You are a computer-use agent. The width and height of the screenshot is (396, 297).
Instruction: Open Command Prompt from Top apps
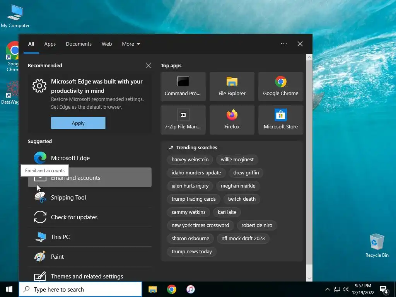183,87
